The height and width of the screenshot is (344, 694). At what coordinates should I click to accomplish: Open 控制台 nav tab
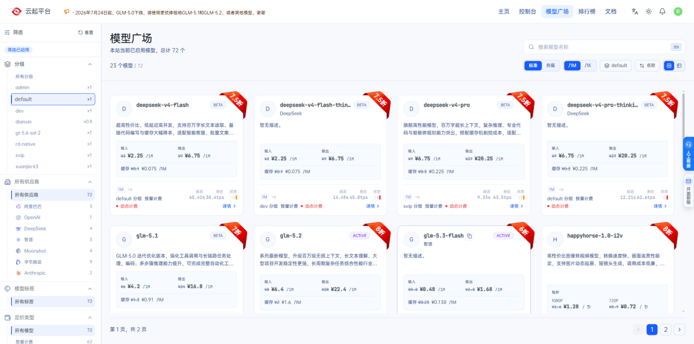click(528, 11)
